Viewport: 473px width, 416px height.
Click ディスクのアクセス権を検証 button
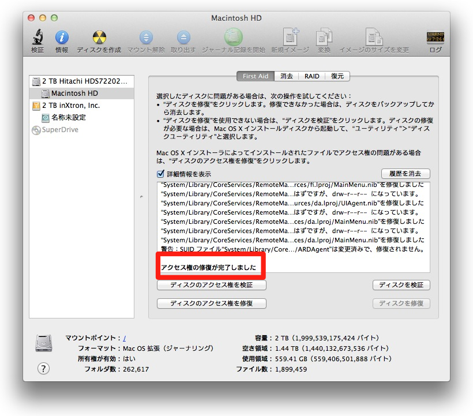(x=212, y=285)
